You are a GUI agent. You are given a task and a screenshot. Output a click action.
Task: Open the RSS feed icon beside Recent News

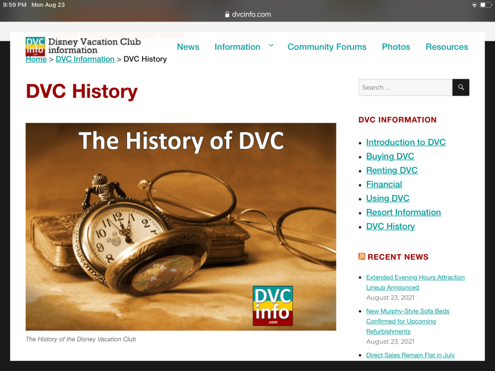[x=362, y=257]
